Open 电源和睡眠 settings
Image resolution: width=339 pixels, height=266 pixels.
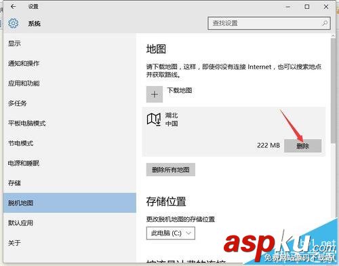[x=70, y=163]
